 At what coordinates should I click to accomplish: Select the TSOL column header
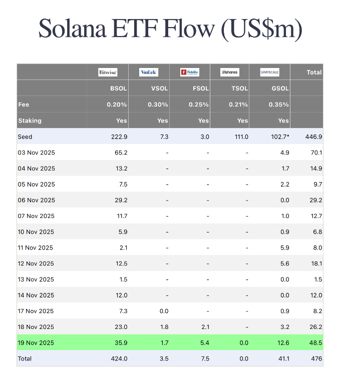(239, 88)
